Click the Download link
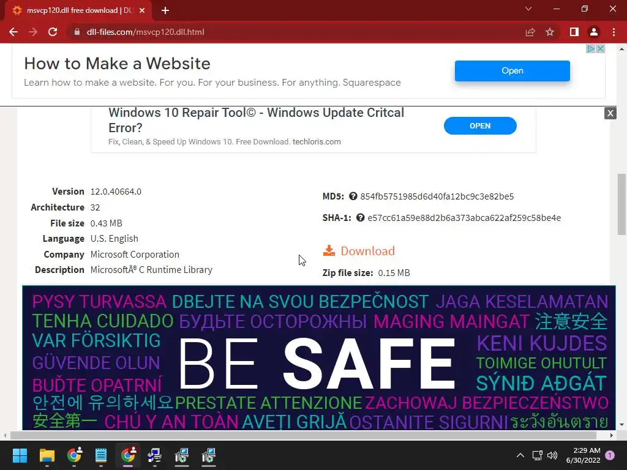 [x=367, y=251]
